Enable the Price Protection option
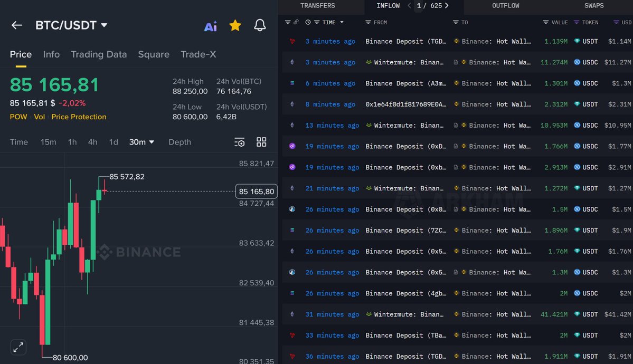This screenshot has height=364, width=633. pyautogui.click(x=78, y=117)
